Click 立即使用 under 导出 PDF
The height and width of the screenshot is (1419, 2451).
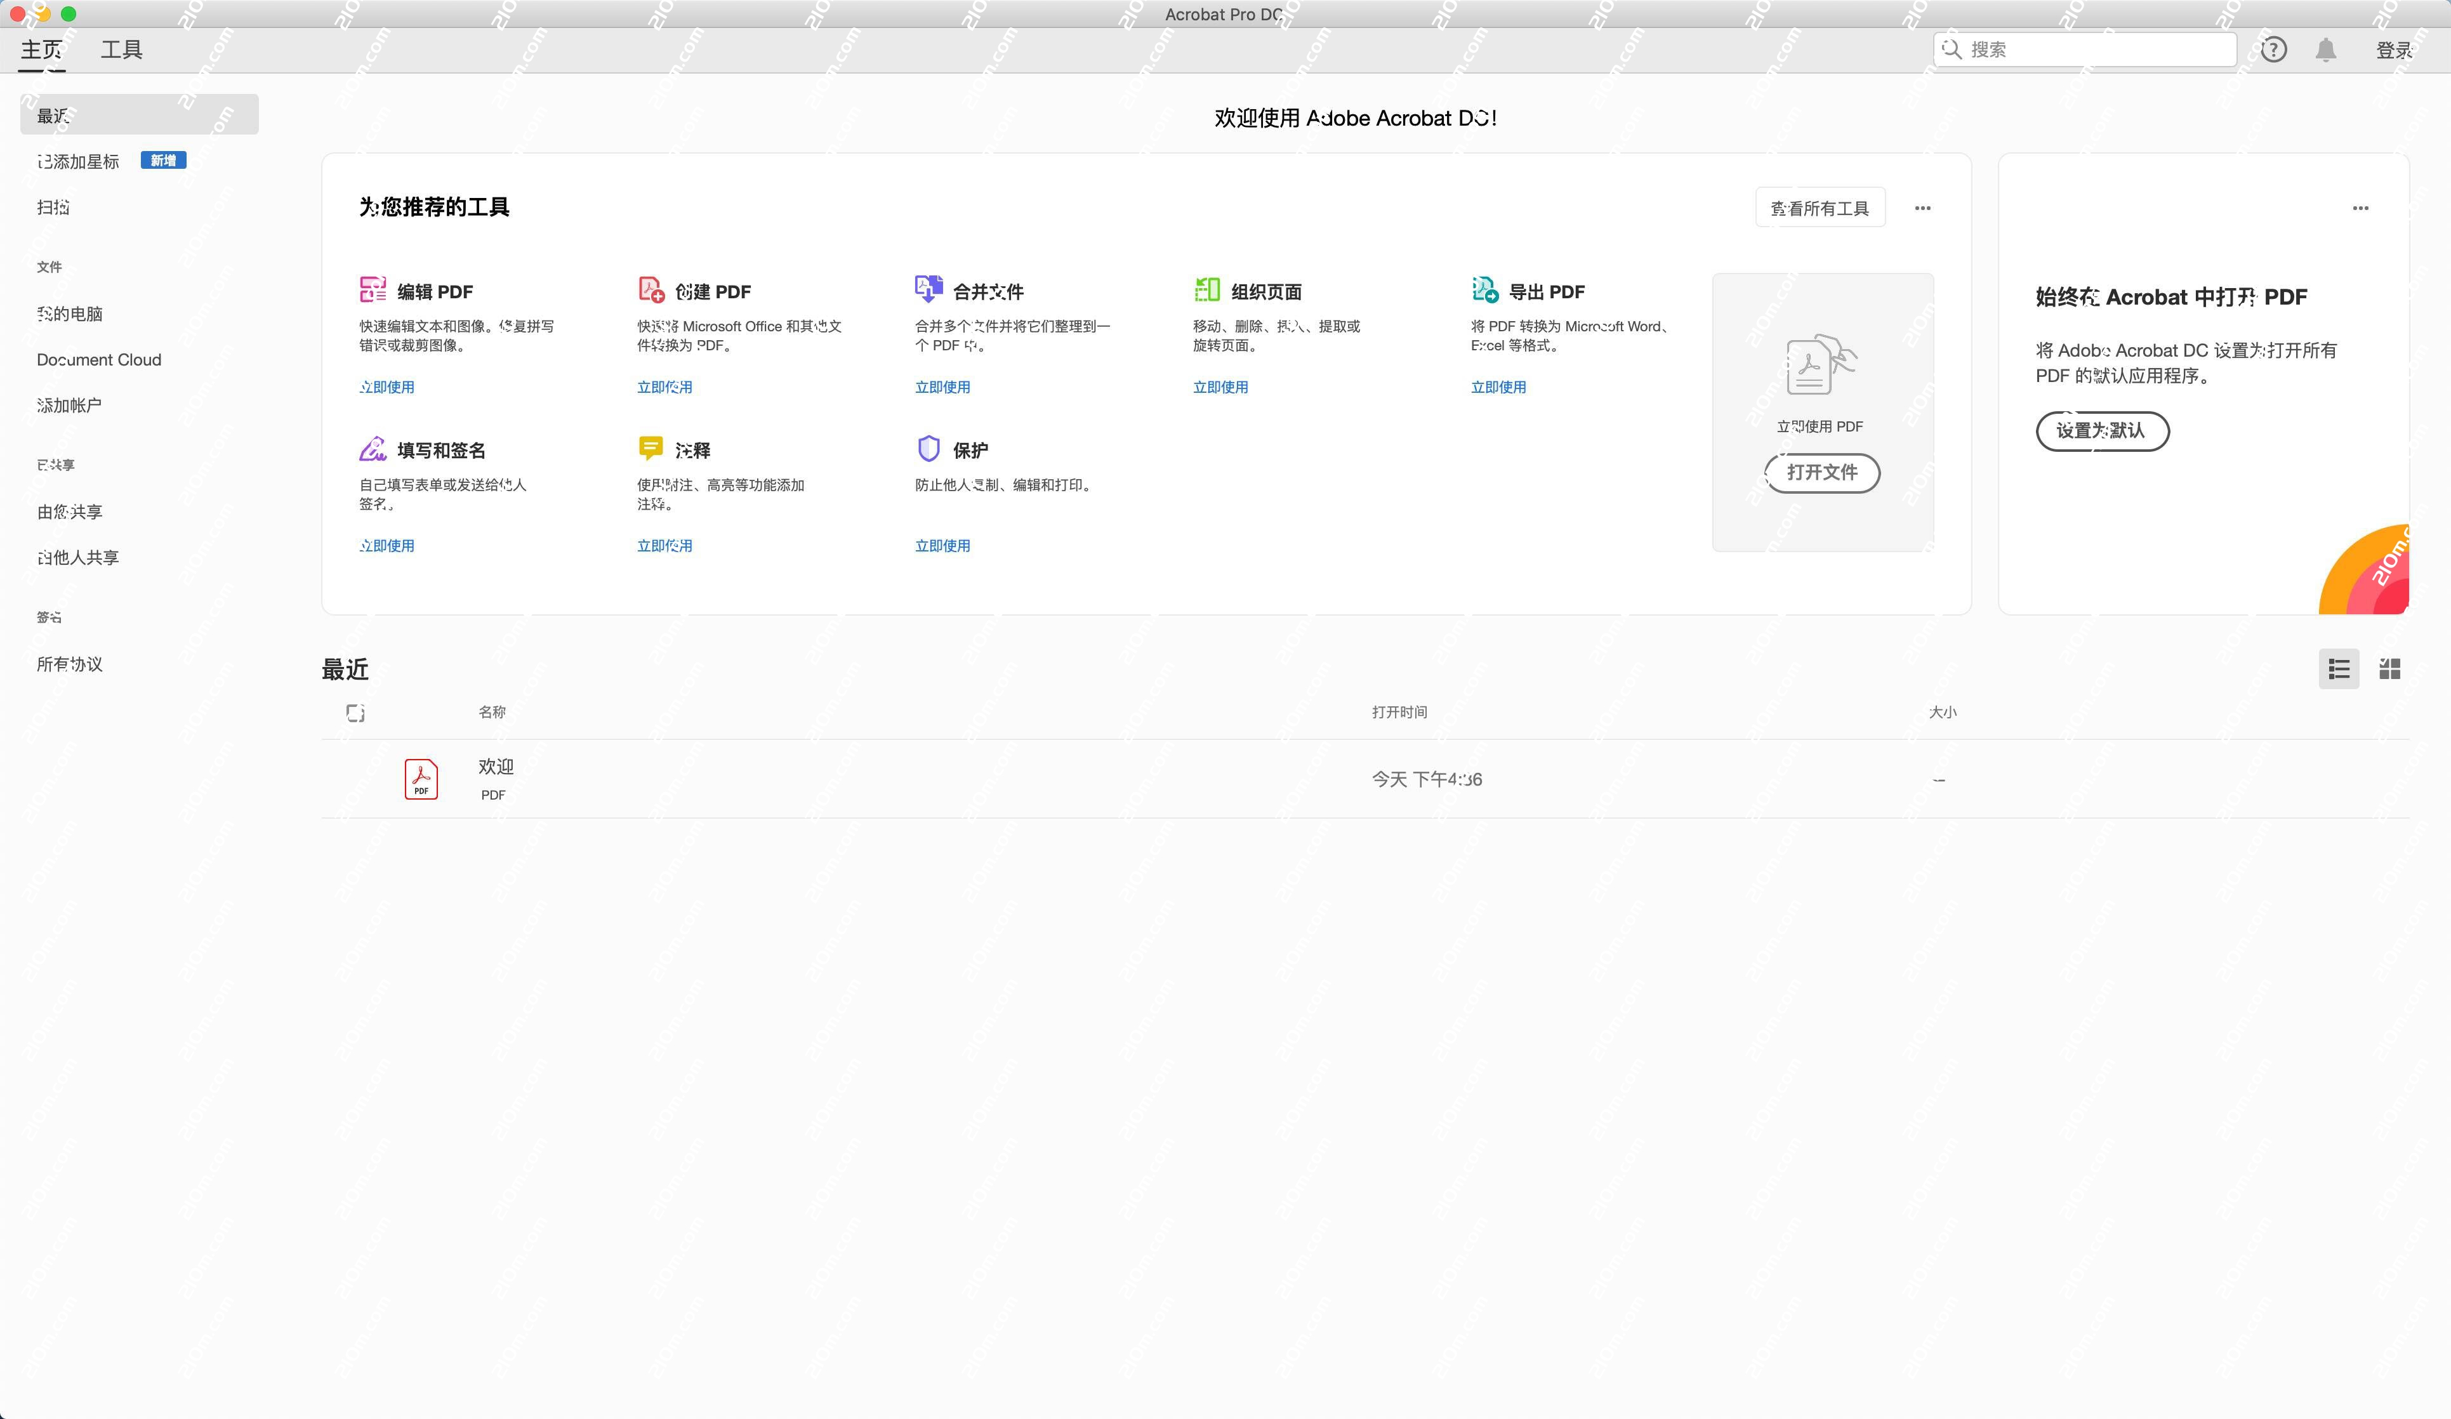1499,387
